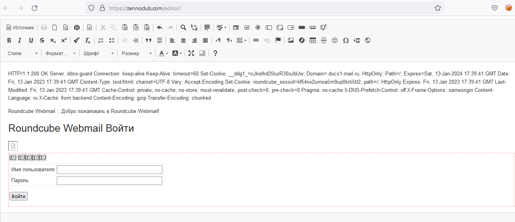Click the Insert Link chain icon
Viewport: 515px width, 222px height.
[x=256, y=40]
